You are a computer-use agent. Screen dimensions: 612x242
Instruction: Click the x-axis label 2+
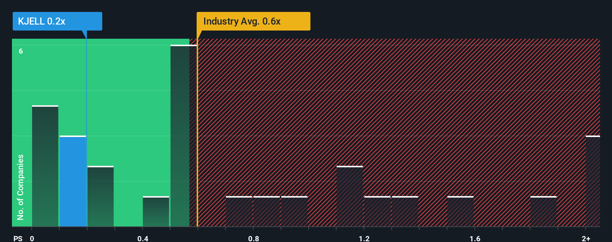pyautogui.click(x=586, y=238)
